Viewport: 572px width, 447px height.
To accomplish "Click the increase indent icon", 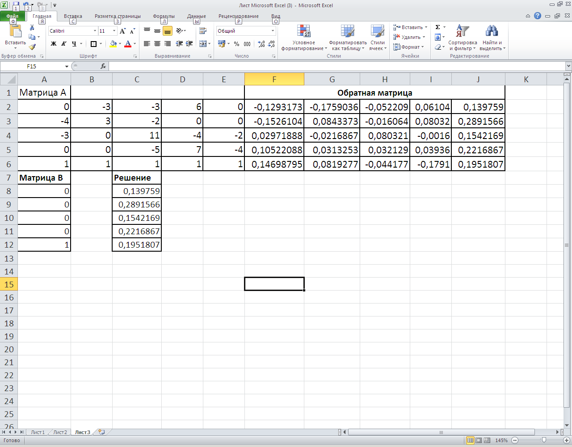I will pos(189,44).
